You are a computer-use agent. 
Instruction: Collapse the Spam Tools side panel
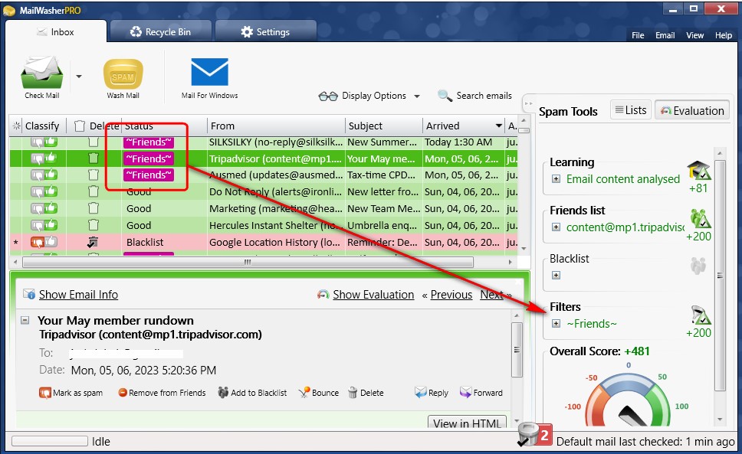(x=528, y=103)
